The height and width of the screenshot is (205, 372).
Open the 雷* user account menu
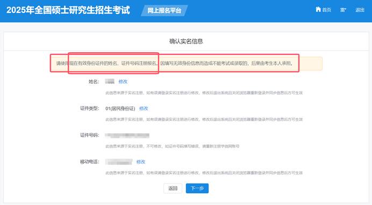click(x=343, y=10)
